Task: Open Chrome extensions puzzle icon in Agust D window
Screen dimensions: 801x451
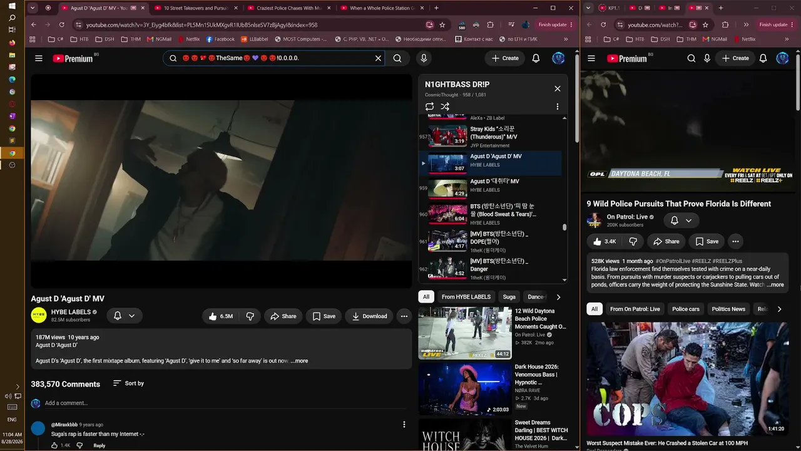Action: coord(491,24)
